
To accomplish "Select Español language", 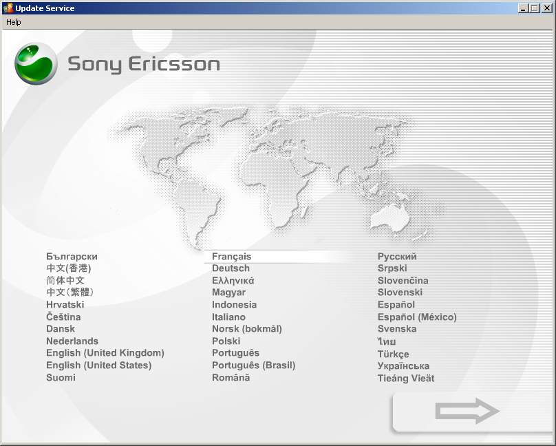I will [396, 304].
